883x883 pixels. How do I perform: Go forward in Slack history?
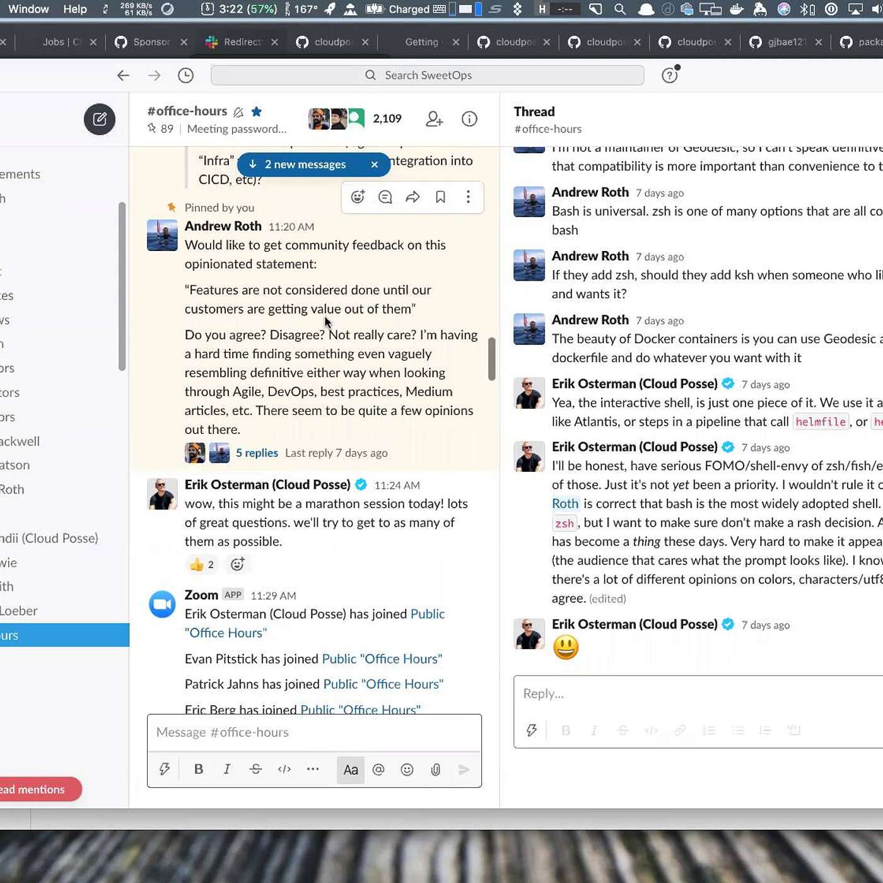point(155,76)
